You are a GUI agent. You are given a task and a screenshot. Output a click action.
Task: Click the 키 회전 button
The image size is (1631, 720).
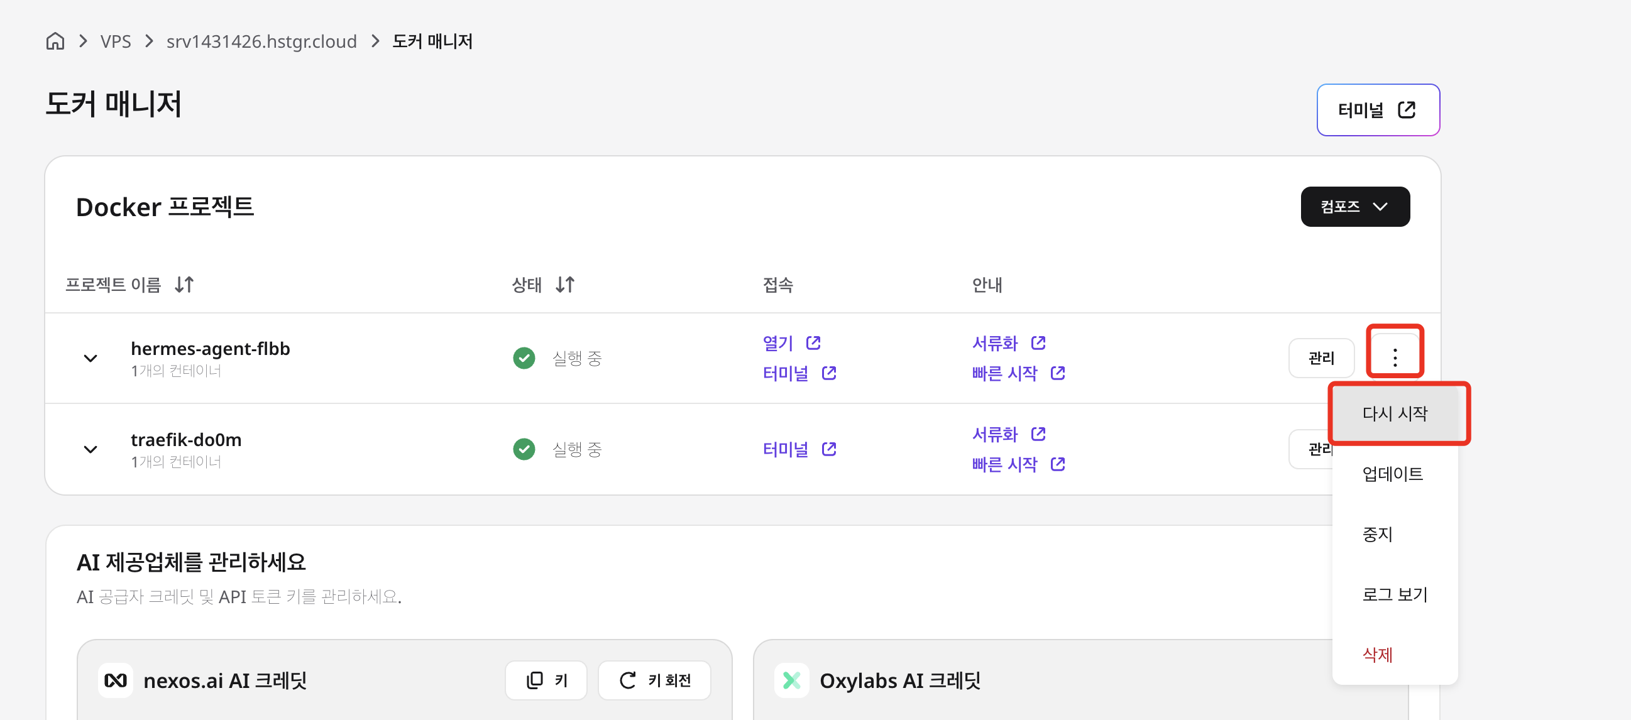(x=654, y=681)
